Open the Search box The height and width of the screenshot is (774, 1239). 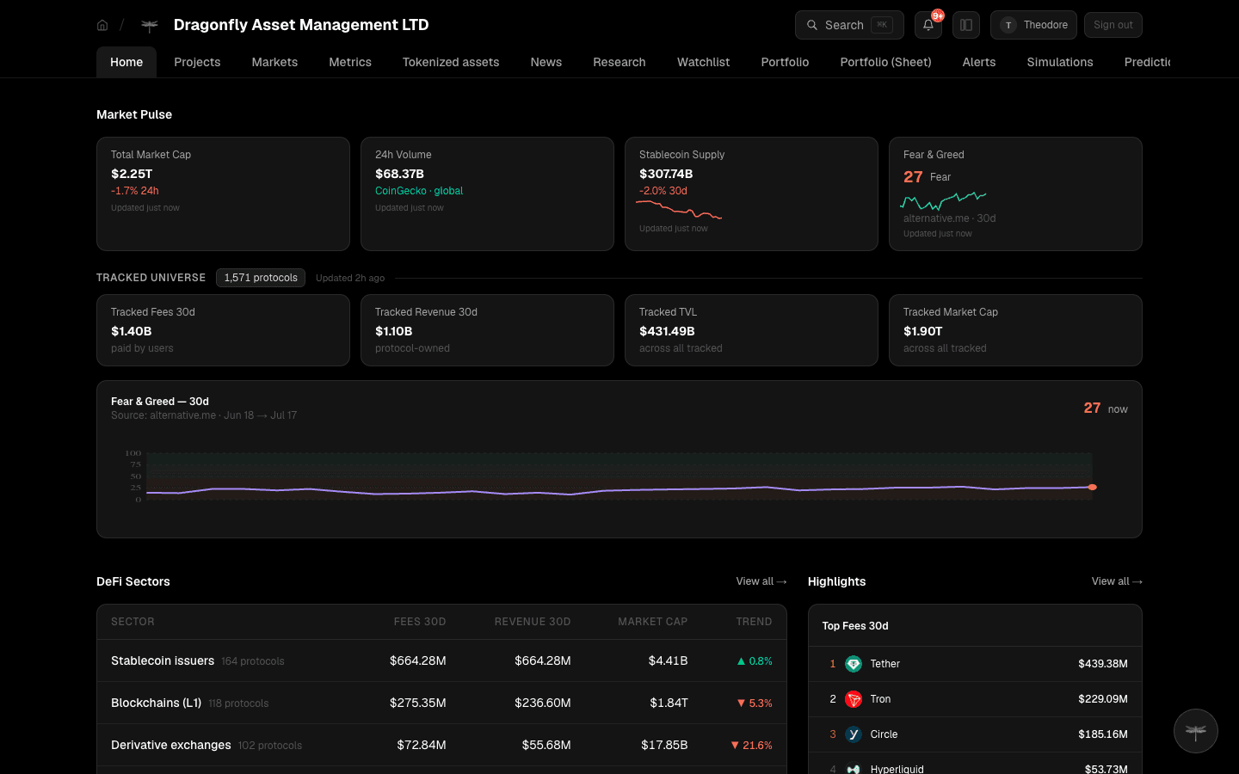(849, 25)
